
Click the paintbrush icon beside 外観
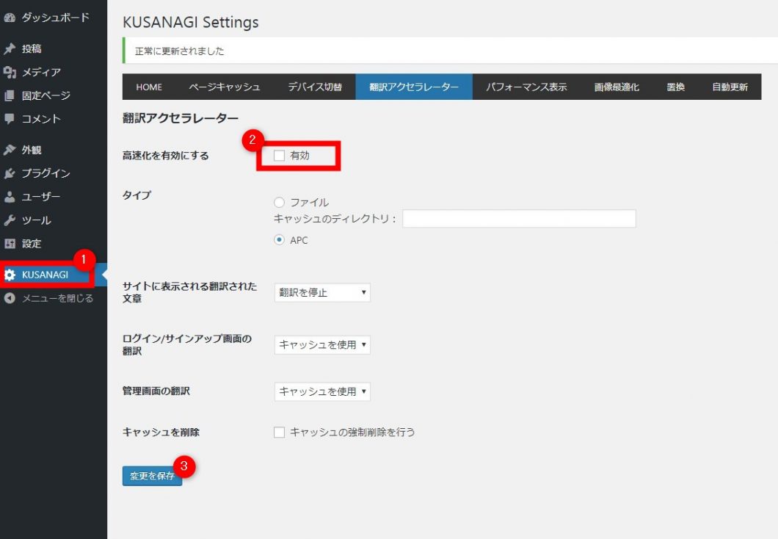click(10, 150)
